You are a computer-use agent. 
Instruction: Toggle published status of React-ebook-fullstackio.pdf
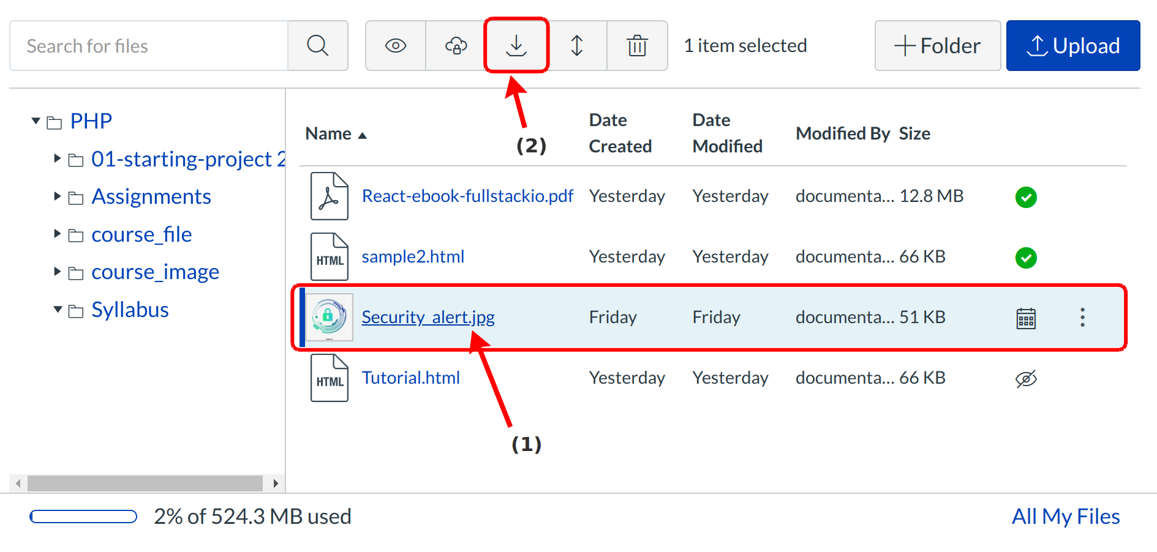1026,197
